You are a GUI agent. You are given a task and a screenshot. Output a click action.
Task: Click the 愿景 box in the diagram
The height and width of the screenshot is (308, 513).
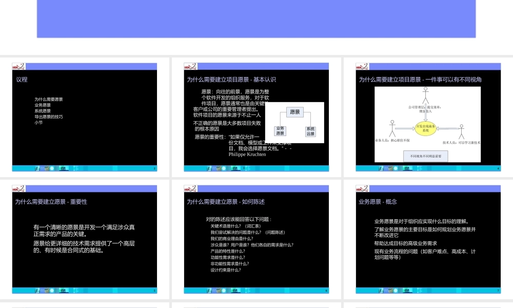point(295,112)
